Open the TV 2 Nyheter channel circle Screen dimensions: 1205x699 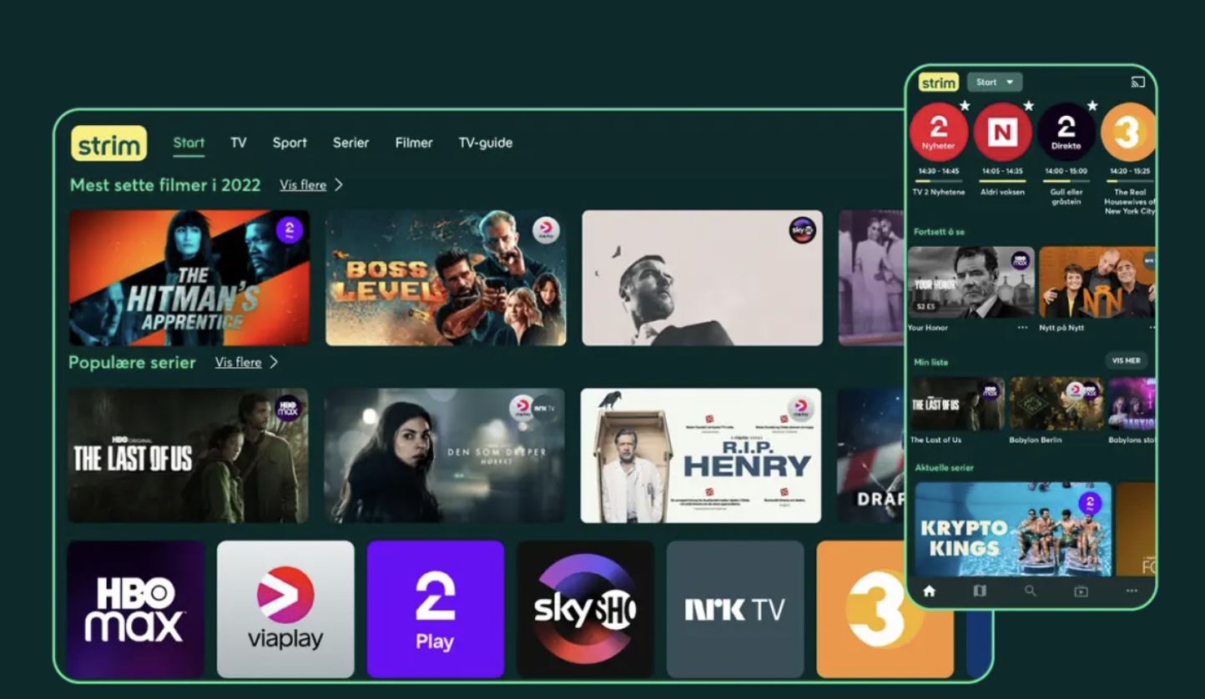[x=939, y=132]
